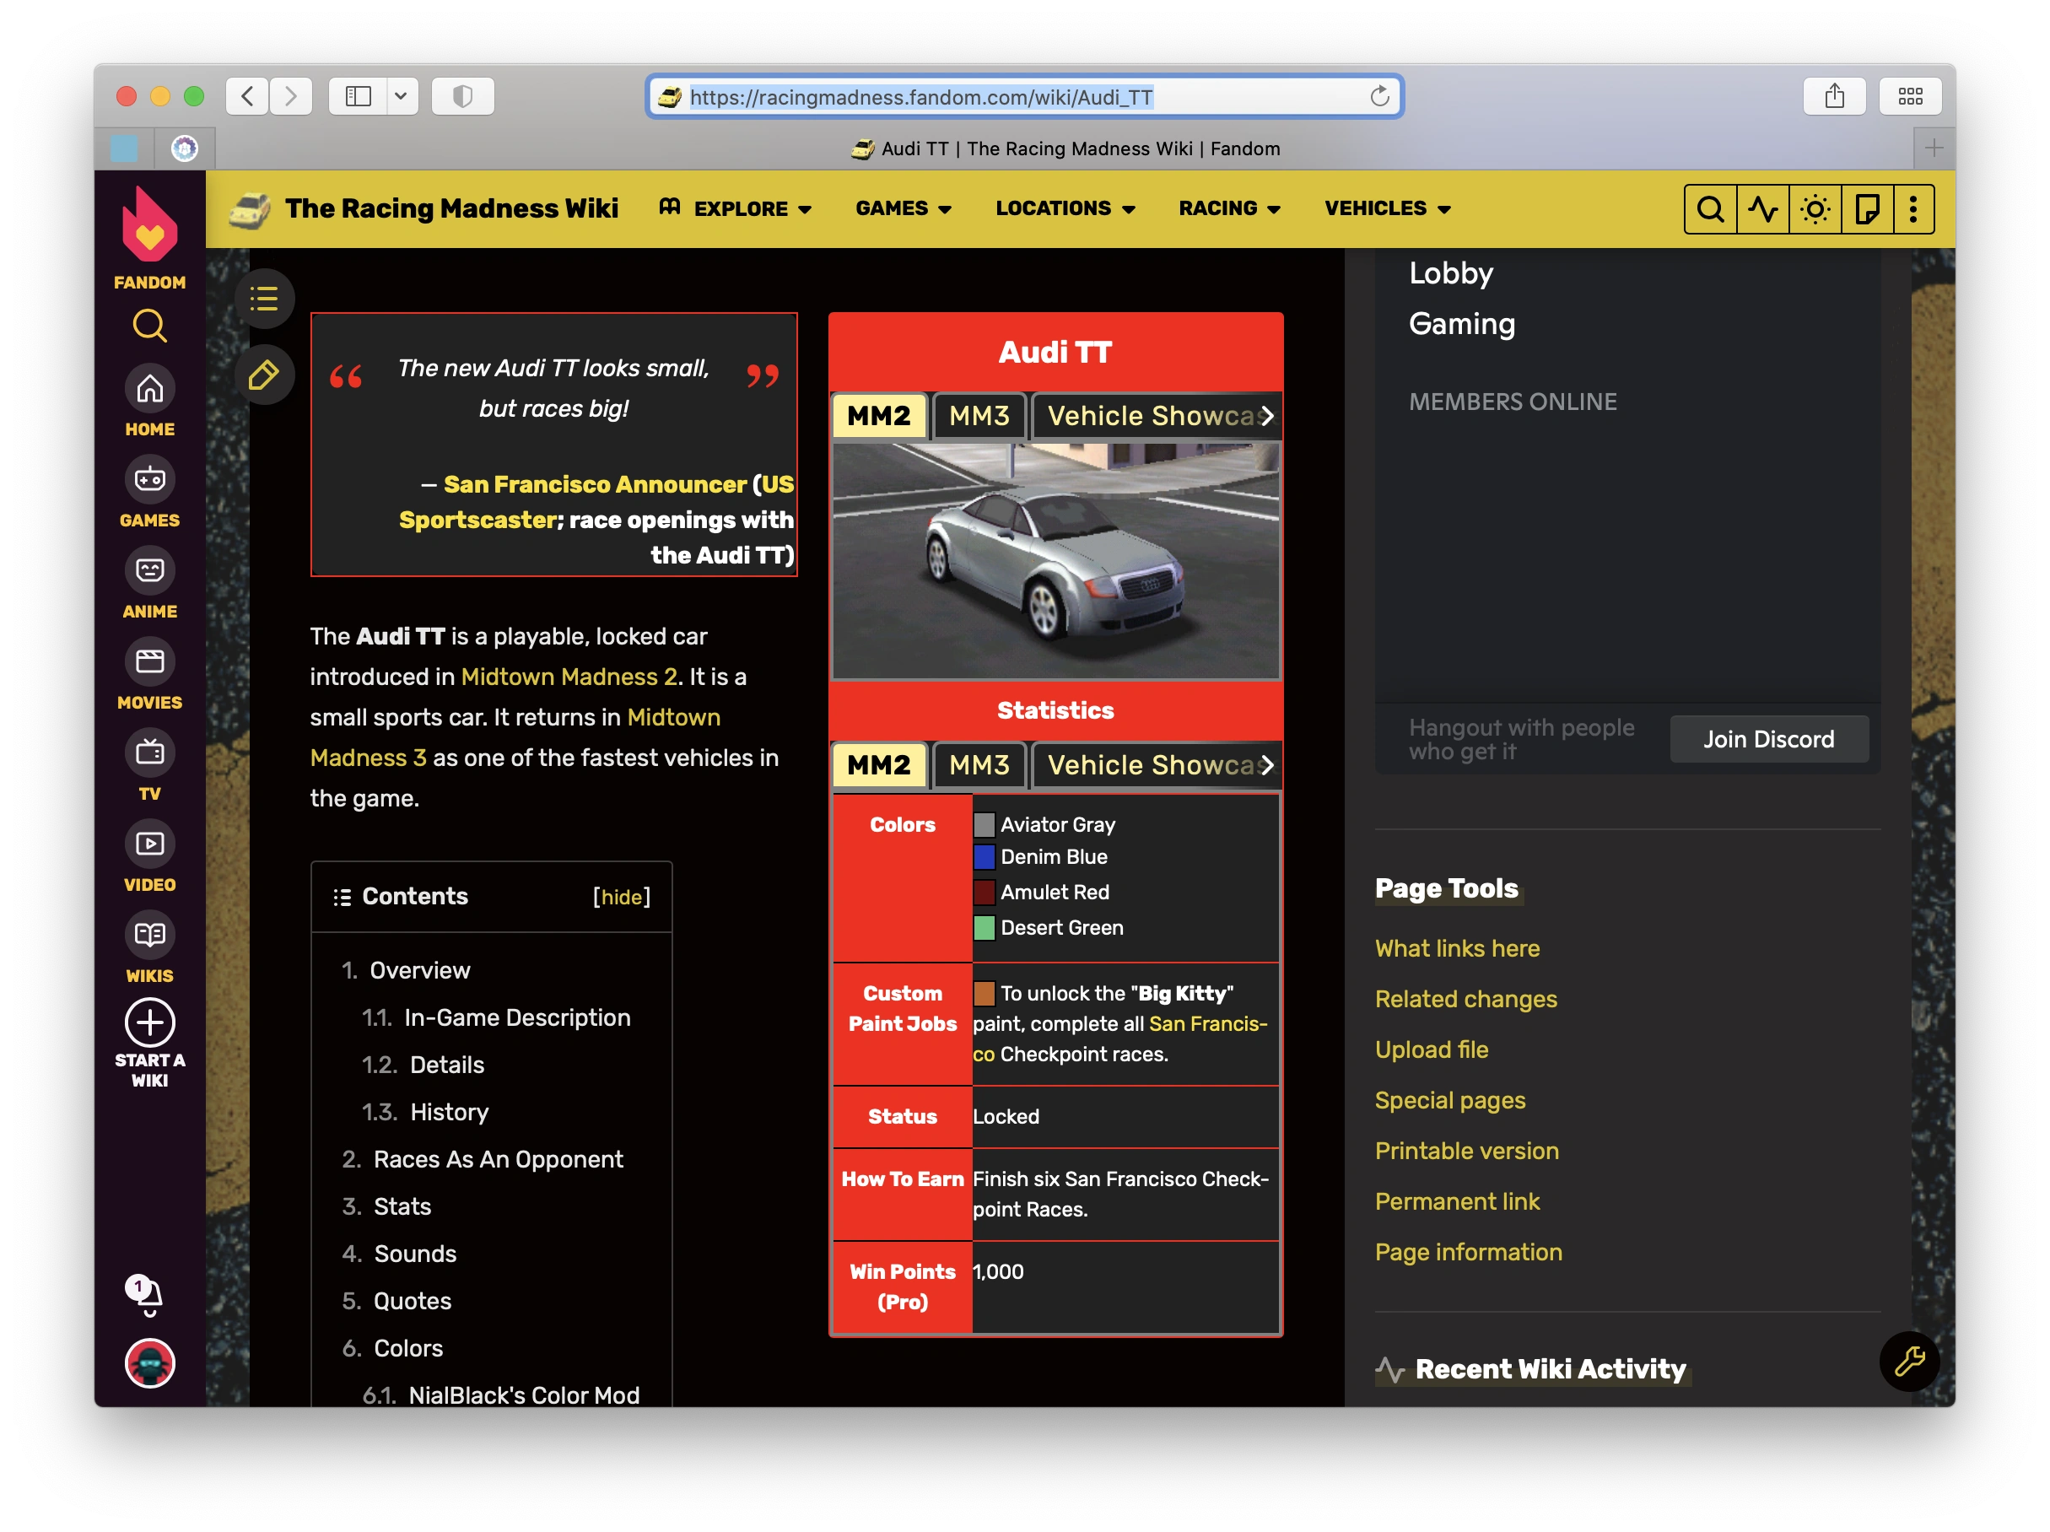Open user avatar profile menu
Viewport: 2050px width, 1532px height.
tap(149, 1363)
